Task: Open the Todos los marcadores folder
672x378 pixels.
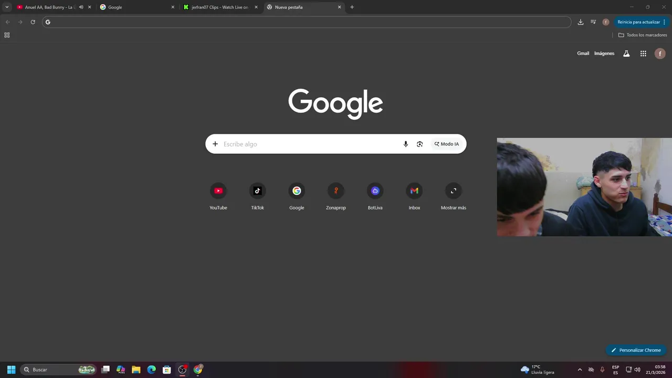Action: click(643, 35)
